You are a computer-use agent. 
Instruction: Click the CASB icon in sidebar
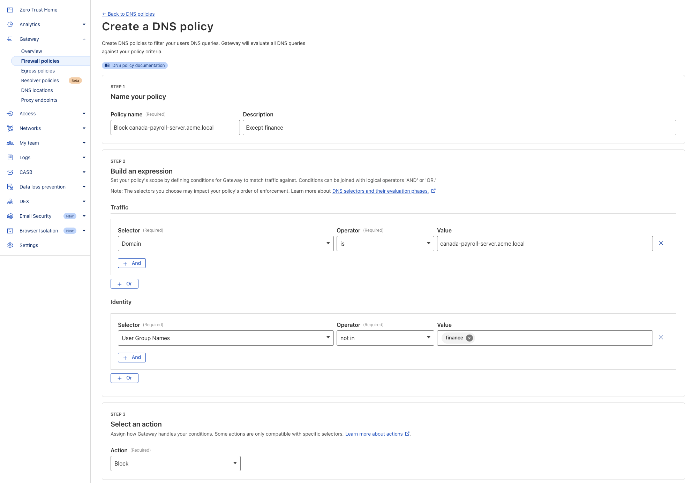click(x=10, y=172)
